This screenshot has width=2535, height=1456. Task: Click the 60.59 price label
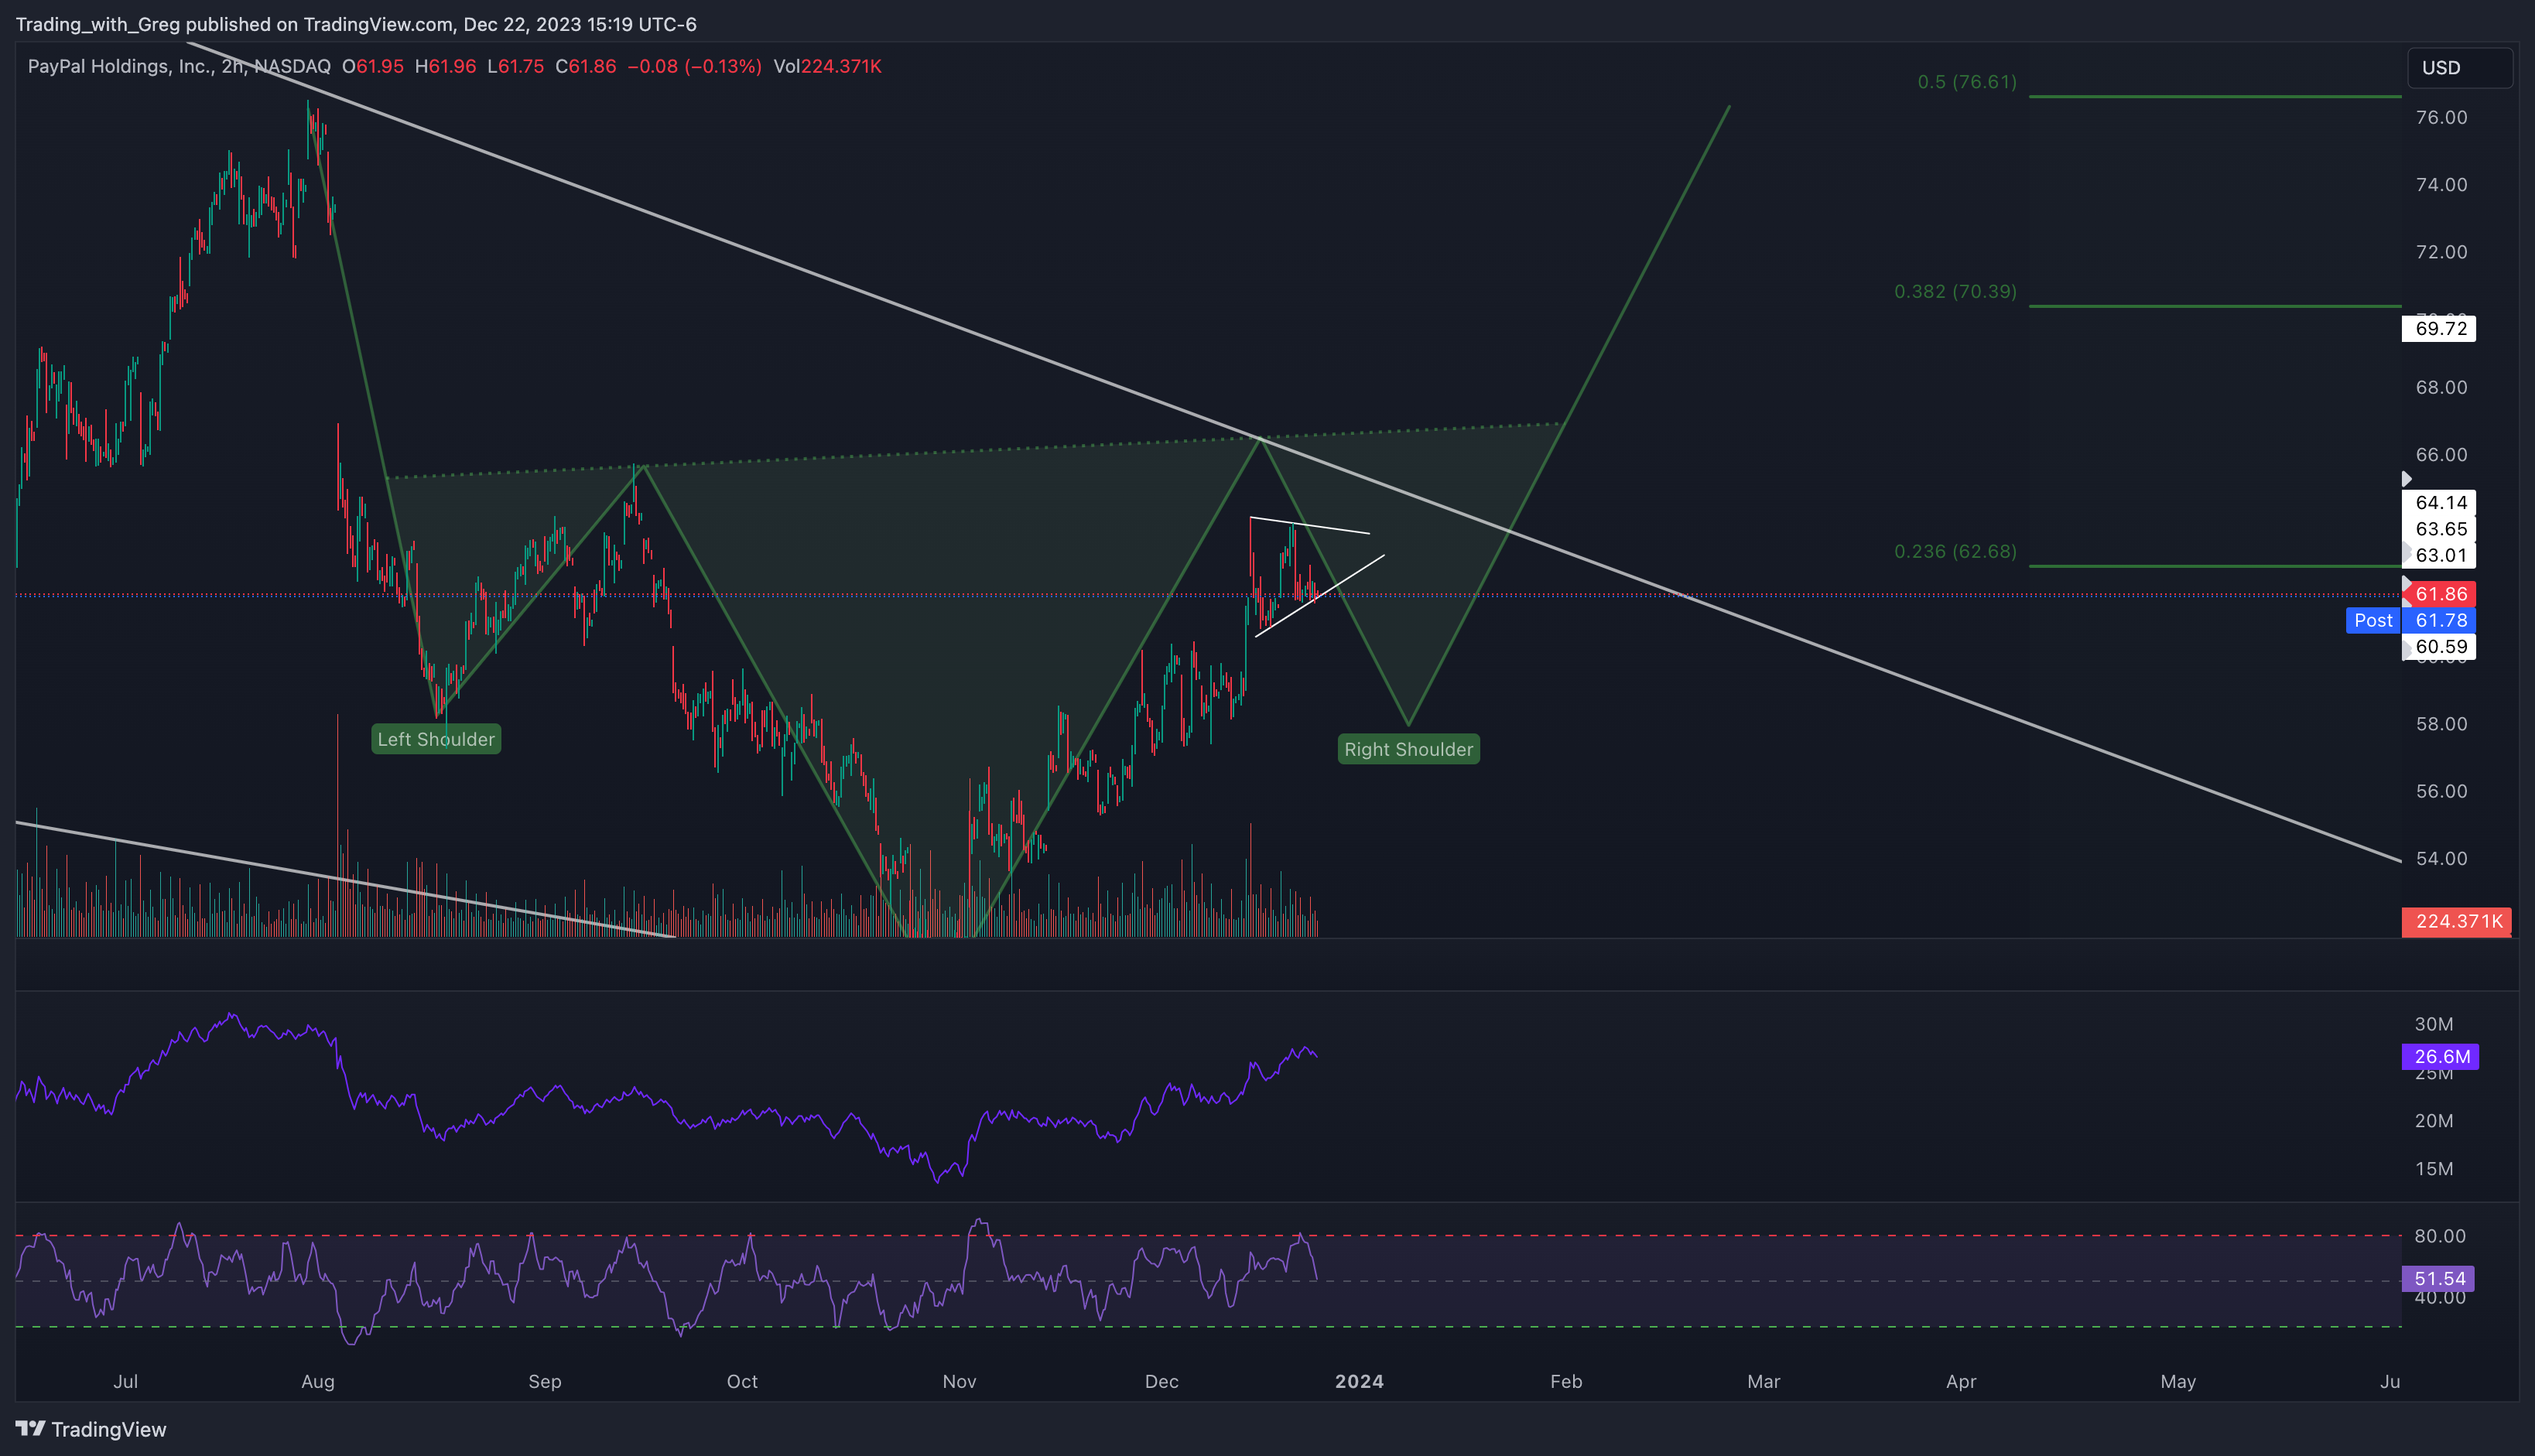pos(2439,646)
